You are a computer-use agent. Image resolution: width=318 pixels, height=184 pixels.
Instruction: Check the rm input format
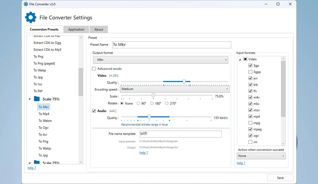coord(250,142)
